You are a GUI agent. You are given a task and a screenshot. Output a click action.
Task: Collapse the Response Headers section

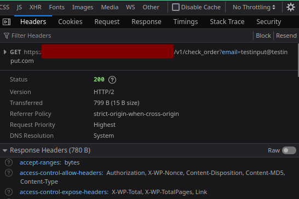tap(5, 151)
